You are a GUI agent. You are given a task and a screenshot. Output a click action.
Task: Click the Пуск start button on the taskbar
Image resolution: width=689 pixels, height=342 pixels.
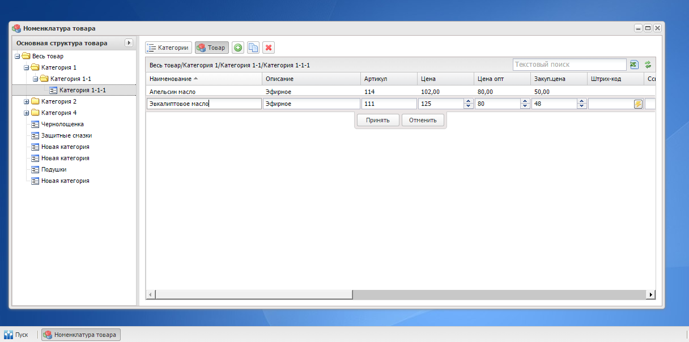16,335
